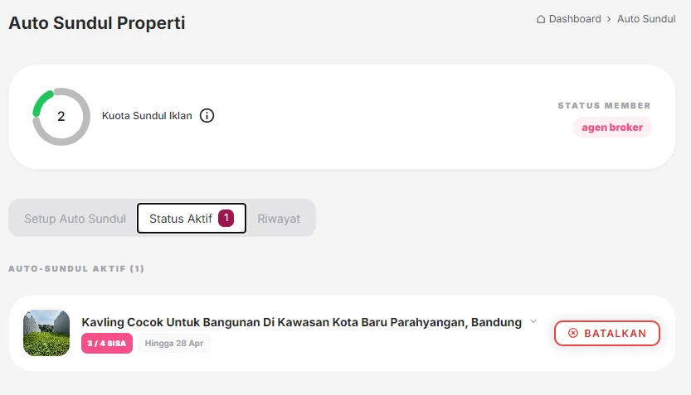Click the Auto Sundul Properti page heading
This screenshot has width=691, height=395.
pos(97,23)
